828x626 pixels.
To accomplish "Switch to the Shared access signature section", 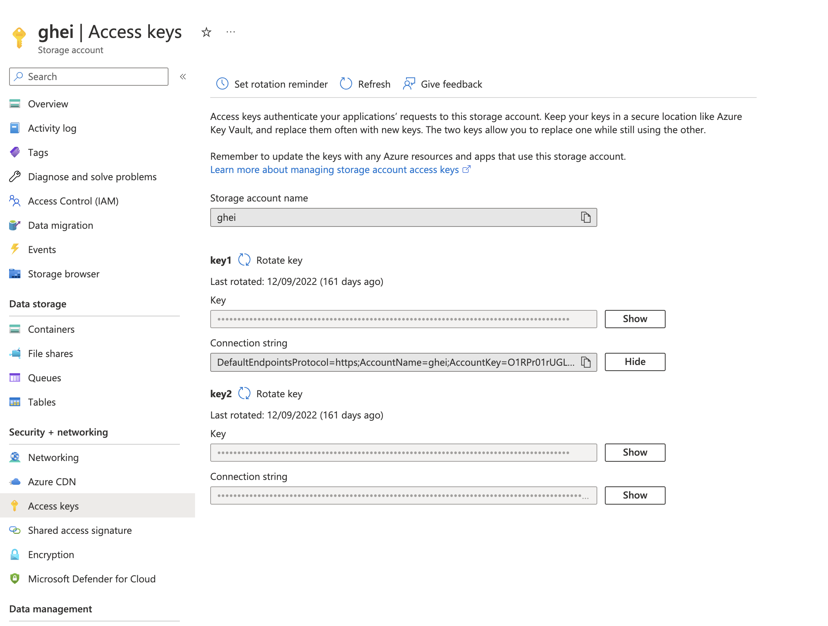I will [80, 530].
